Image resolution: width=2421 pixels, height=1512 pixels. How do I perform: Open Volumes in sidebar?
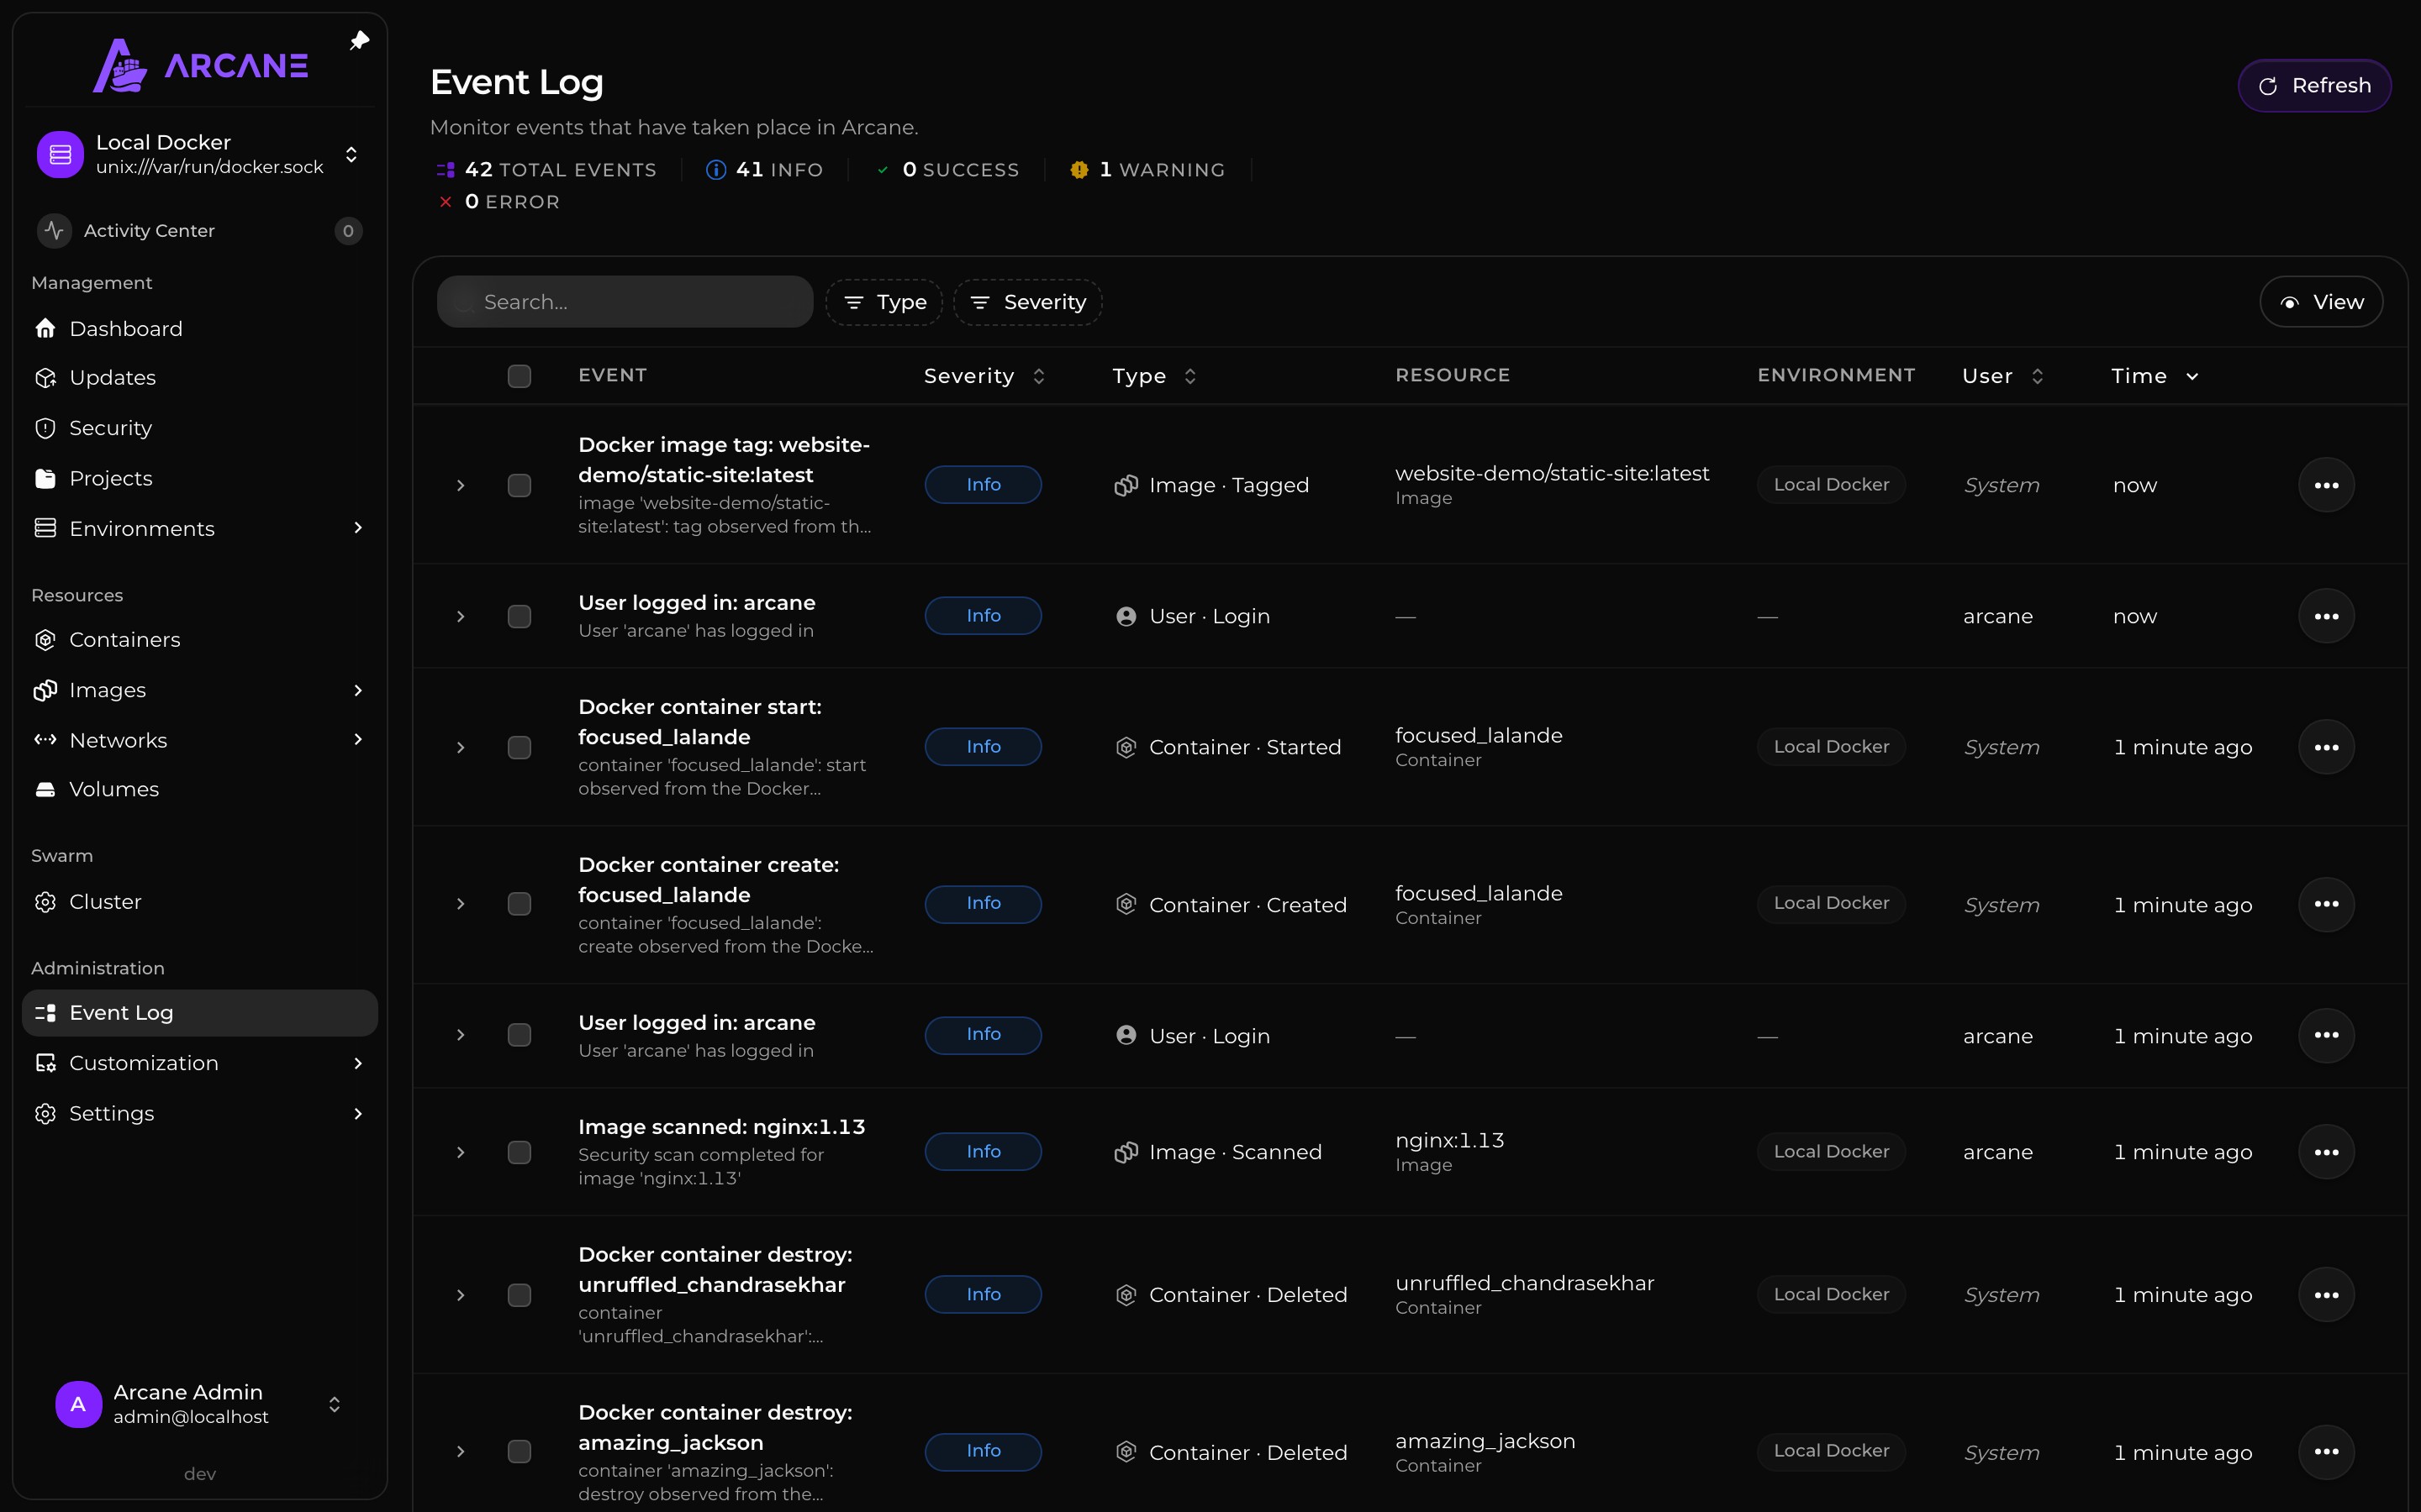point(200,790)
